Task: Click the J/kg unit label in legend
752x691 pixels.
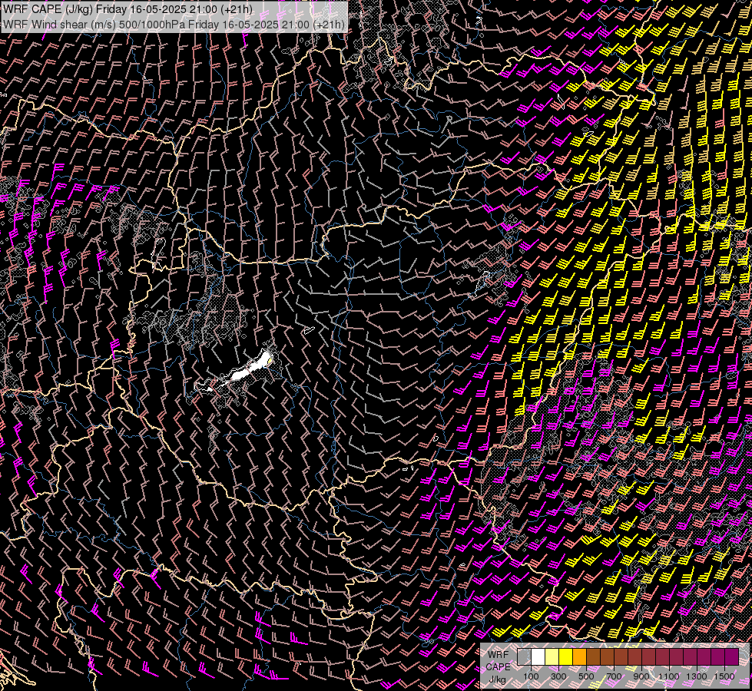Action: pyautogui.click(x=497, y=679)
